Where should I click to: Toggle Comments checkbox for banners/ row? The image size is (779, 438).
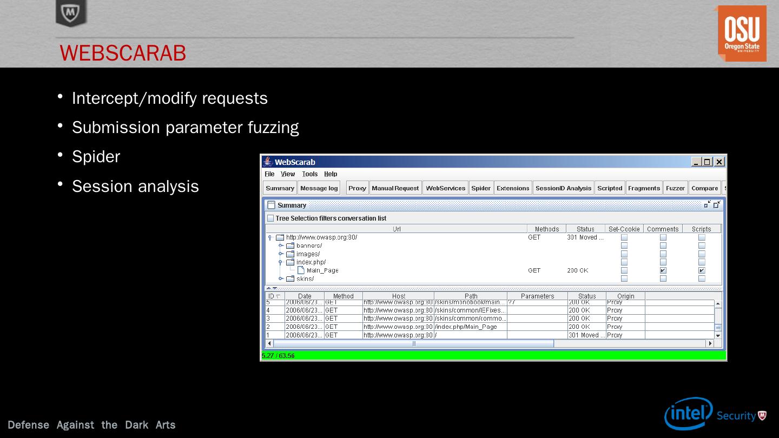tap(663, 245)
